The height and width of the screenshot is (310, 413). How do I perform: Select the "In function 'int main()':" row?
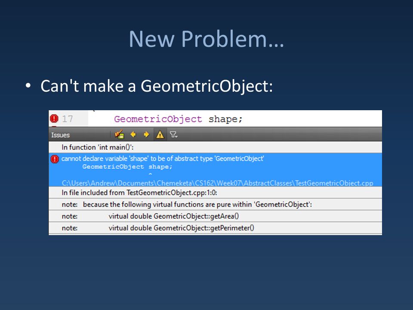coord(215,147)
